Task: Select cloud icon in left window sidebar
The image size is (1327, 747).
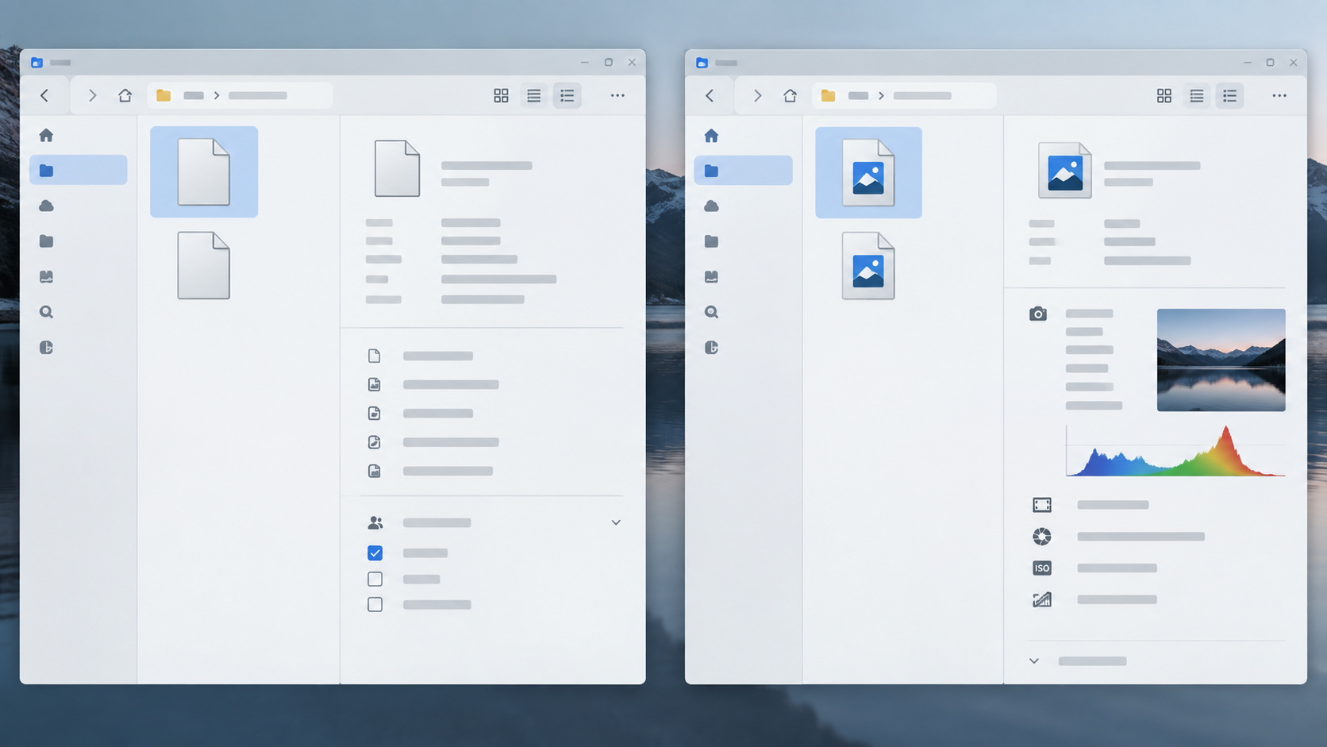Action: pyautogui.click(x=46, y=206)
